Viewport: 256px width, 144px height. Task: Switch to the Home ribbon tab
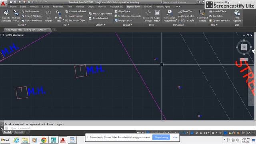(13, 6)
